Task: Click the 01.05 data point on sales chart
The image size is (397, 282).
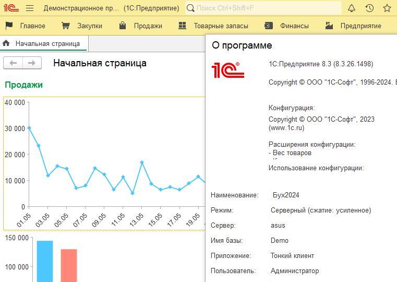Action: (29, 128)
